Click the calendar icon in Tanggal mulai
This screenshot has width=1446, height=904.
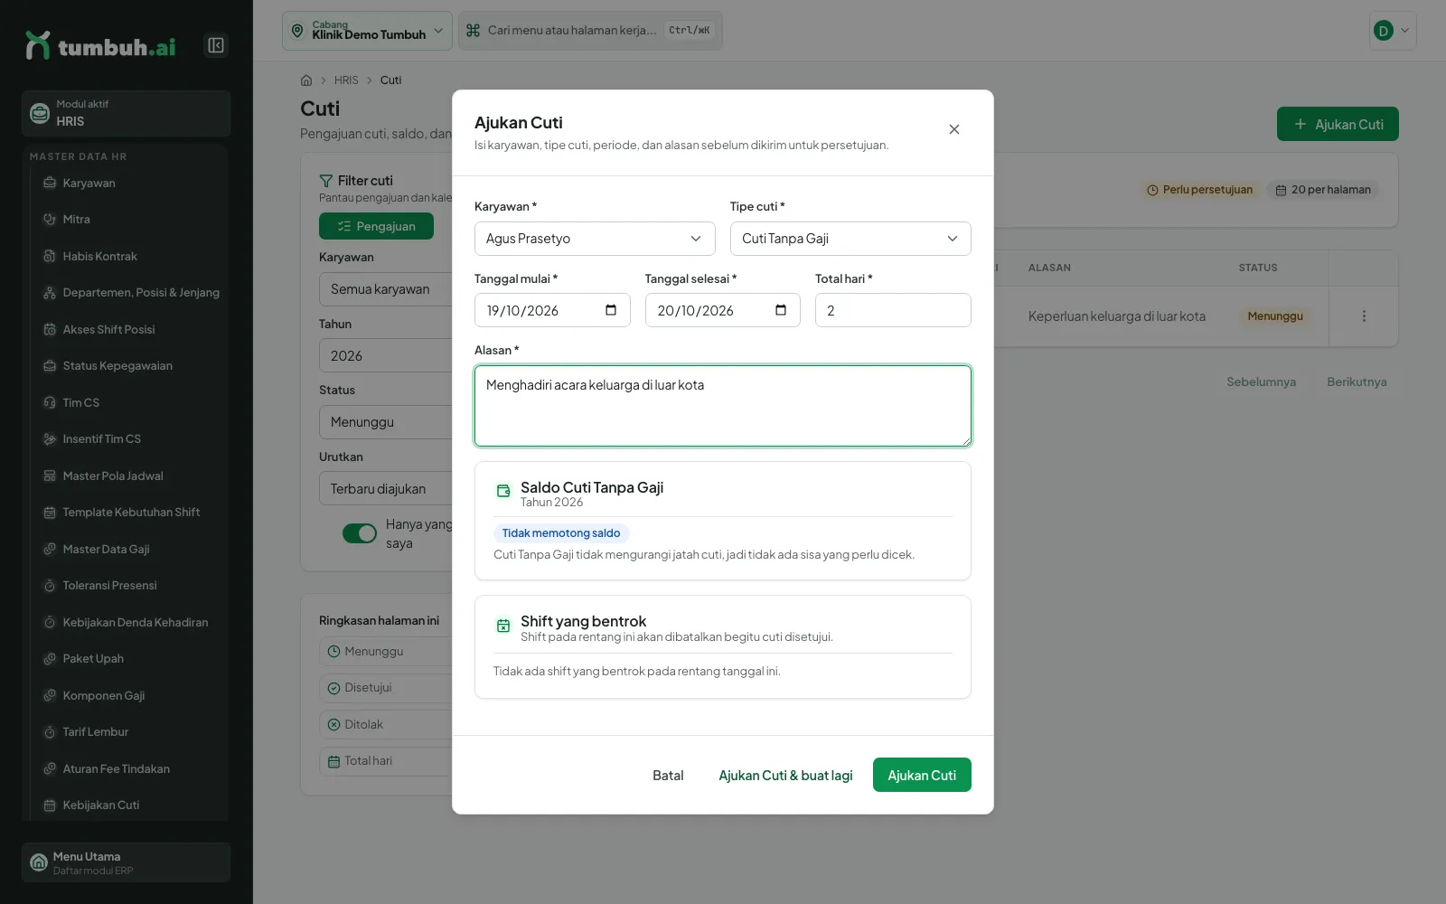tap(611, 310)
